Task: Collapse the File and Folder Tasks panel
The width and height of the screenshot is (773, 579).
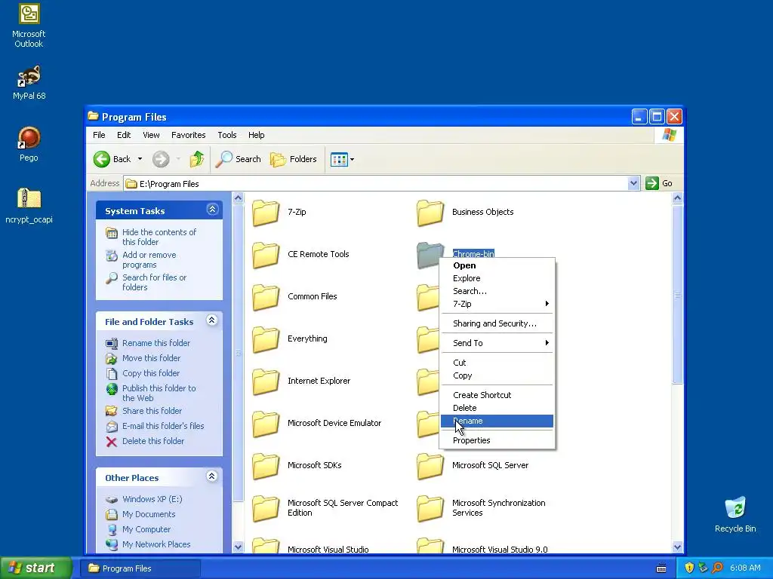Action: coord(212,320)
